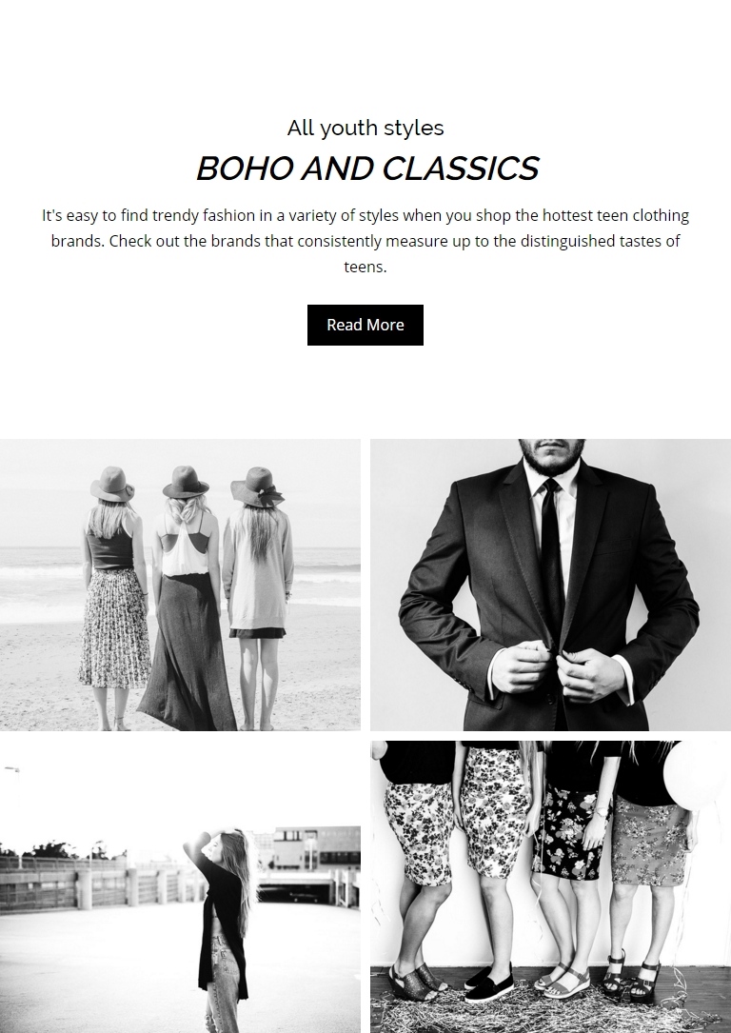Select the BOHO AND CLASSICS heading

point(367,168)
